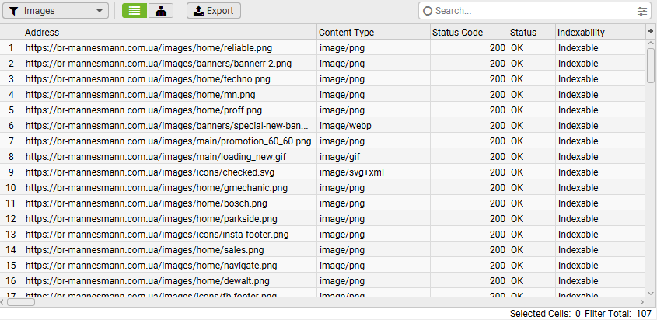Click the Export button
Viewport: 657px width, 320px height.
click(214, 11)
